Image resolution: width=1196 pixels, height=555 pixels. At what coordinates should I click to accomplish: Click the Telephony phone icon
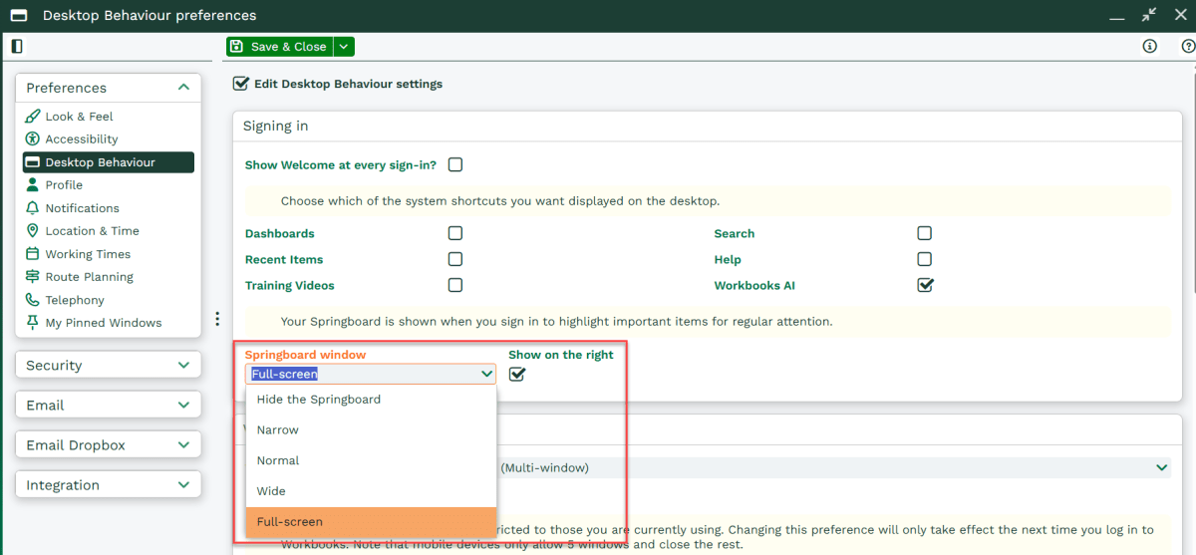33,299
